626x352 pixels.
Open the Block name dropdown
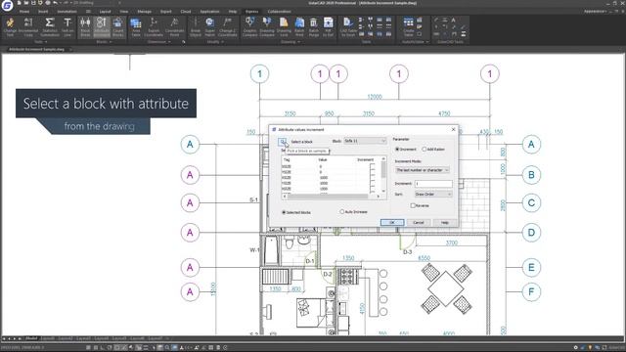pyautogui.click(x=365, y=141)
